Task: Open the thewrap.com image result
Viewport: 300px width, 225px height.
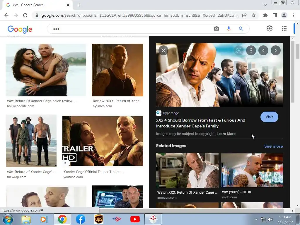Action: (31, 141)
